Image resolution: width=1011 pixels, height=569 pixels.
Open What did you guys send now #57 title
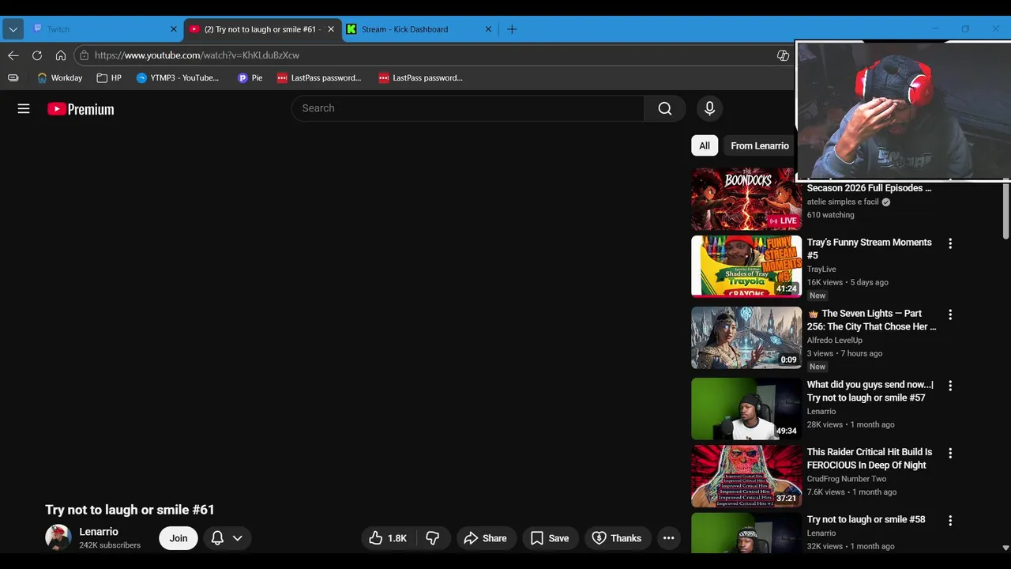870,391
